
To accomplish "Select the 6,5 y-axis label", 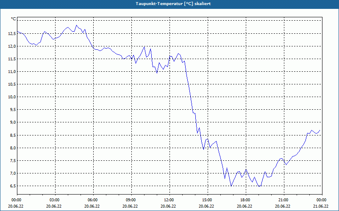I will pos(13,186).
